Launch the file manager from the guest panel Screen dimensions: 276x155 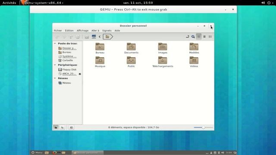[63, 152]
